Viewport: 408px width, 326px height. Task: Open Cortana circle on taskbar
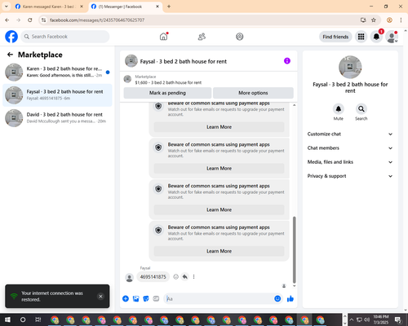coord(23,319)
